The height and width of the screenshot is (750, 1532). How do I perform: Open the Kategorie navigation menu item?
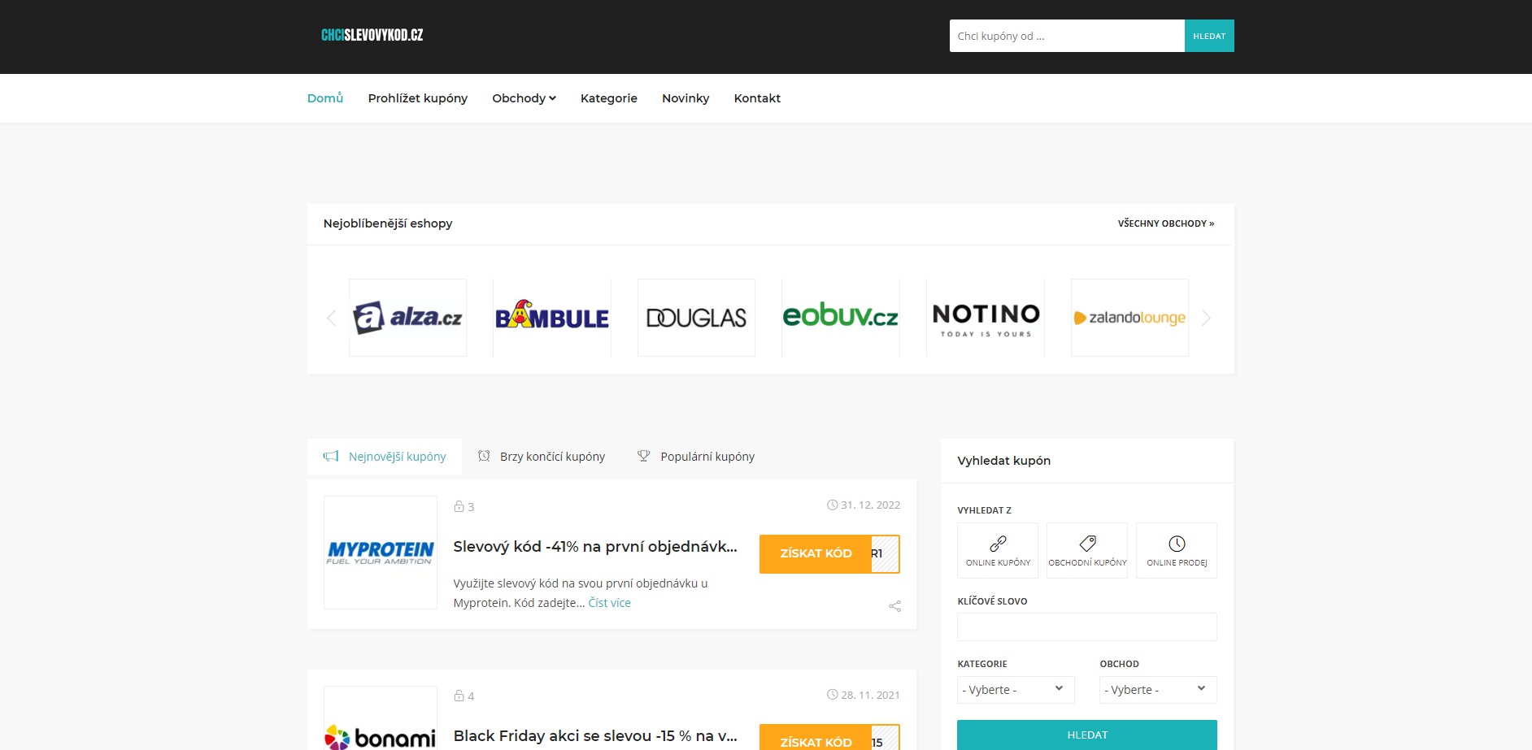pyautogui.click(x=609, y=98)
